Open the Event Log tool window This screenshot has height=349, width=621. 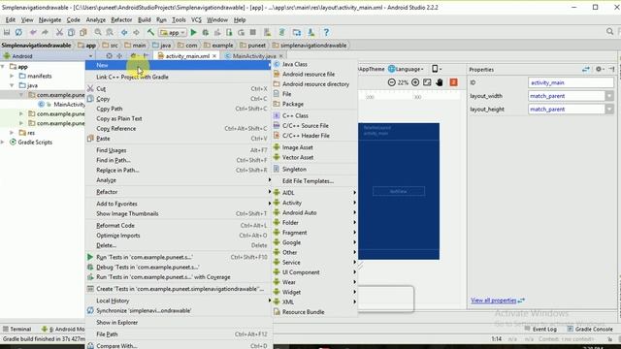click(x=540, y=329)
